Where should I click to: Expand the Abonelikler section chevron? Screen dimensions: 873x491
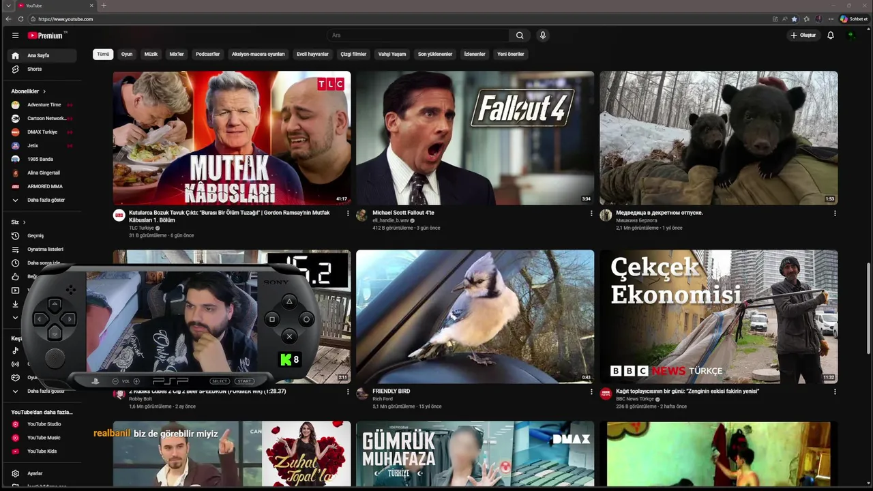tap(44, 91)
